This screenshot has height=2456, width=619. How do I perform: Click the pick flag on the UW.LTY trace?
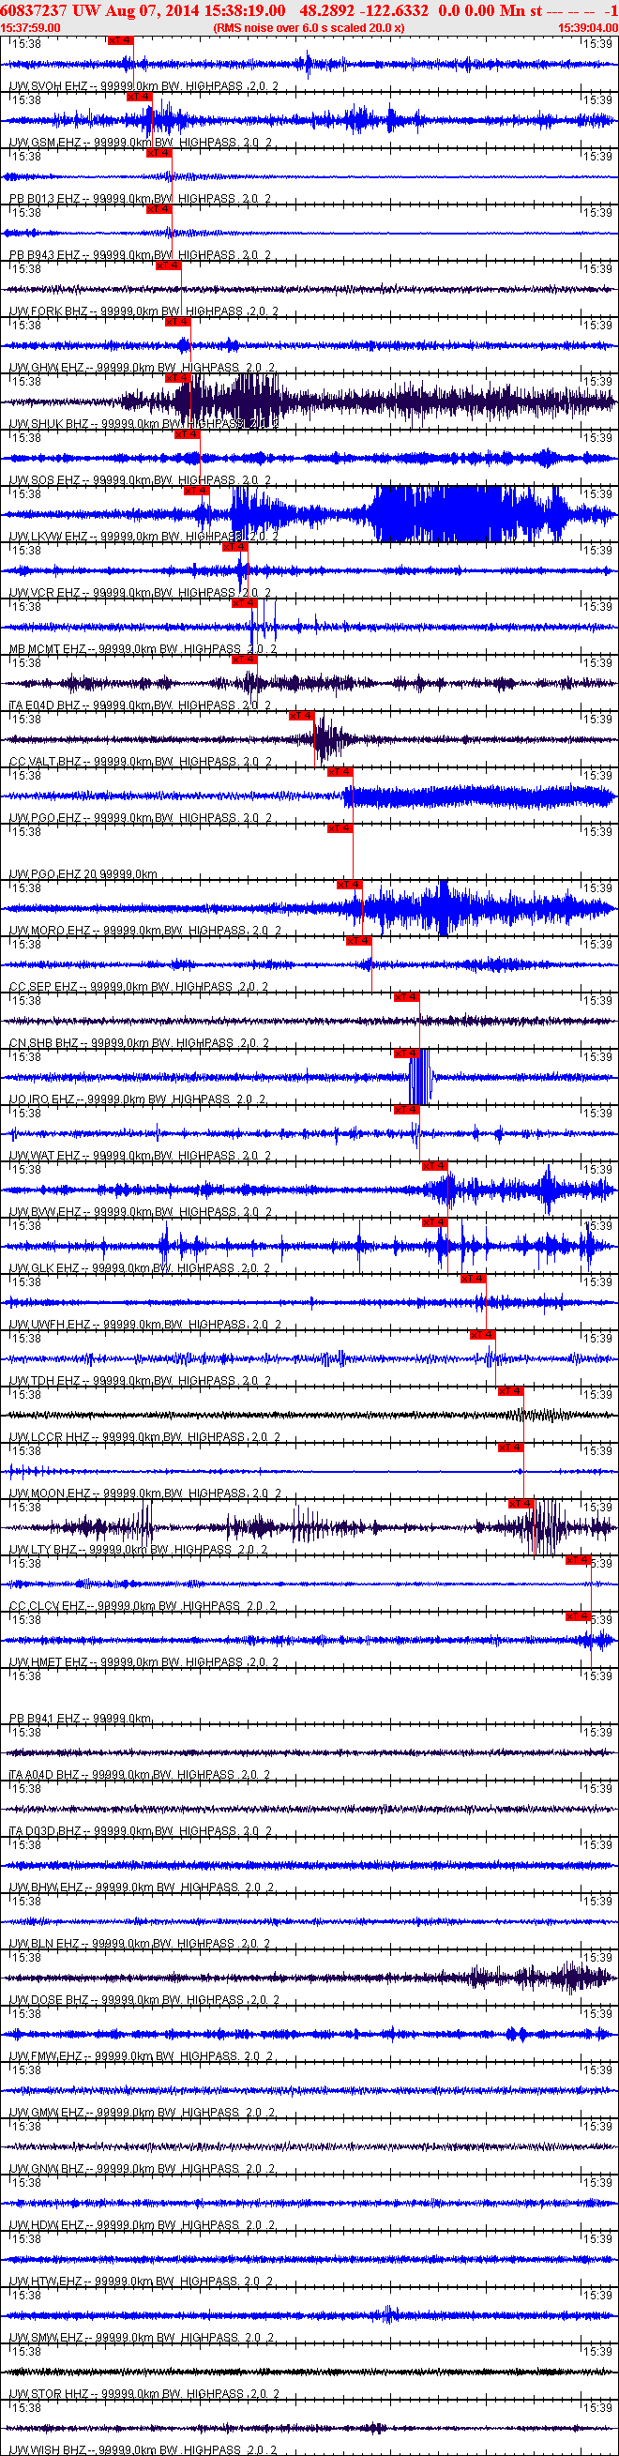[521, 1504]
